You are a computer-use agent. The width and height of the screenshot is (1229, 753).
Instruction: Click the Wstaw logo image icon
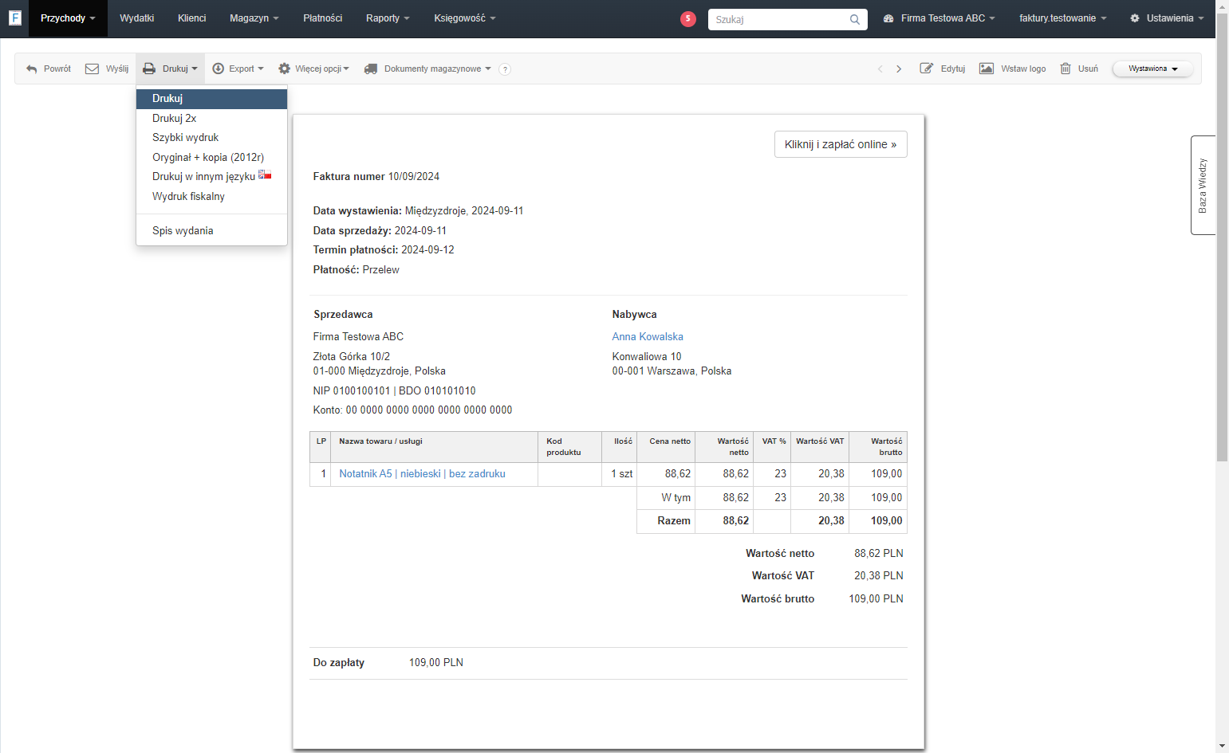987,69
